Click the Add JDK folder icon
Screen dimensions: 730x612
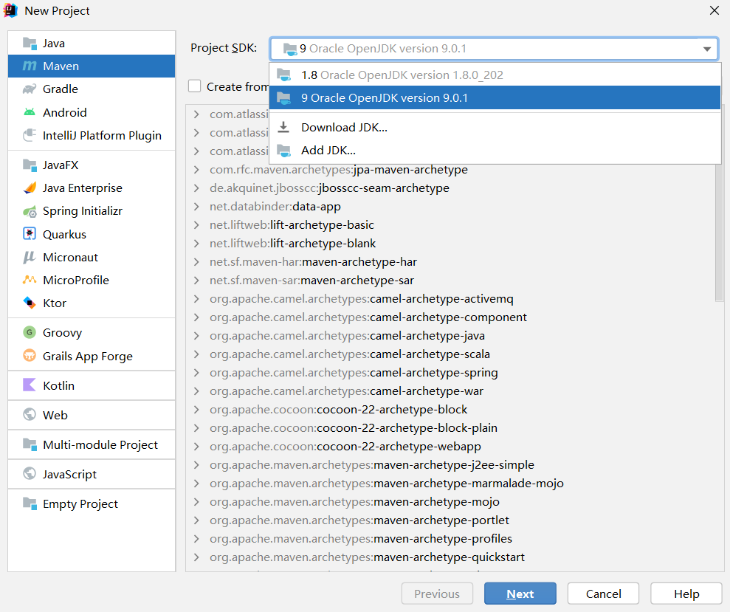pos(283,151)
